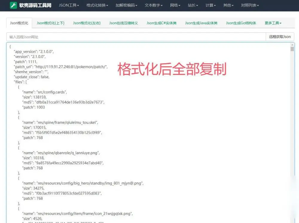
Task: Click the "size": 4526 line
Action: [x=32, y=219]
